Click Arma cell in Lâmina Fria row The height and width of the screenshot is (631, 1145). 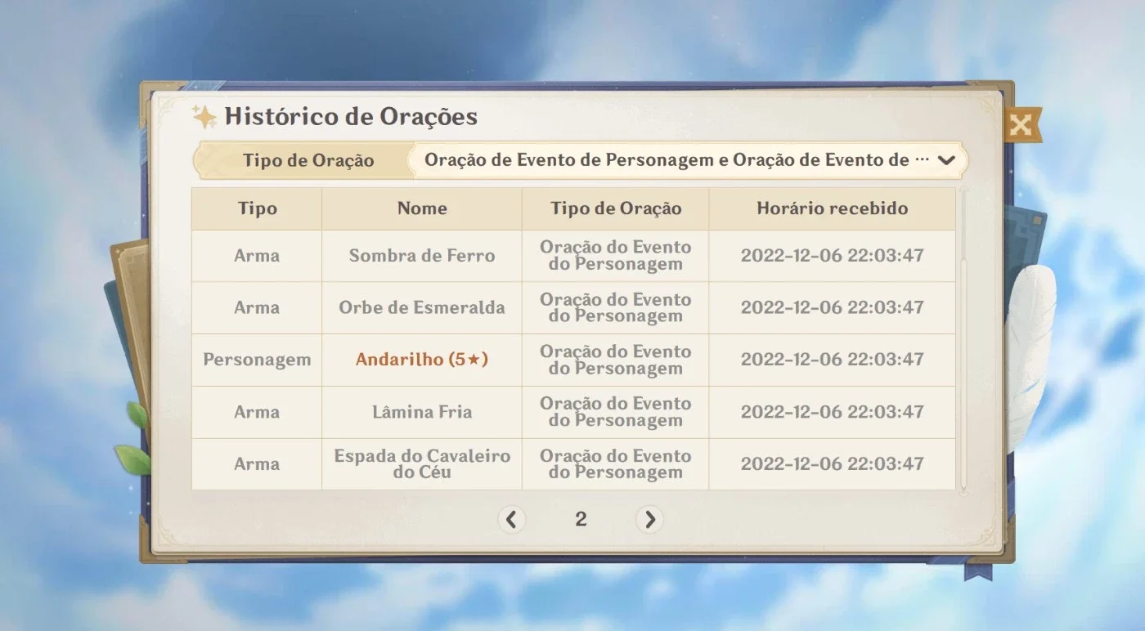coord(257,412)
